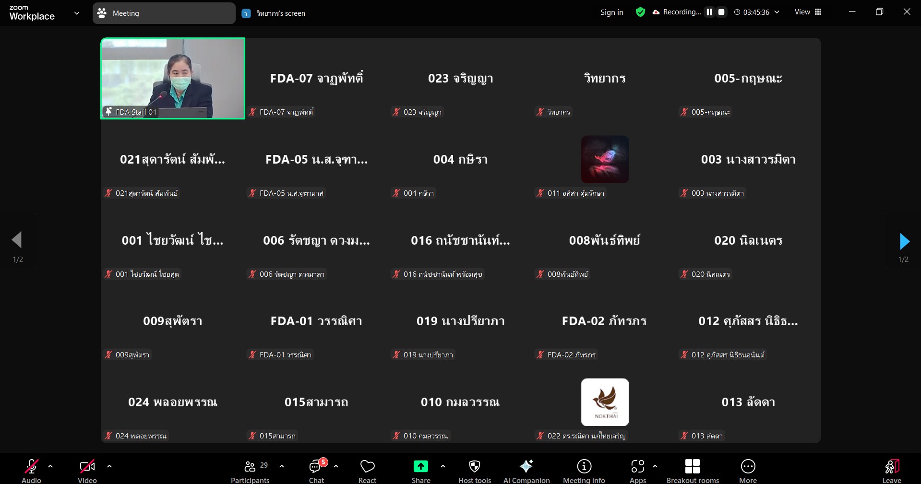Go to next gallery page arrow
Image resolution: width=921 pixels, height=484 pixels.
(904, 241)
